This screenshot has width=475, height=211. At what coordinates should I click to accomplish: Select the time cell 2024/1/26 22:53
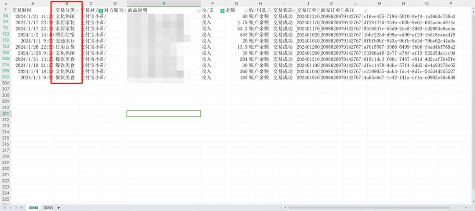pos(33,47)
